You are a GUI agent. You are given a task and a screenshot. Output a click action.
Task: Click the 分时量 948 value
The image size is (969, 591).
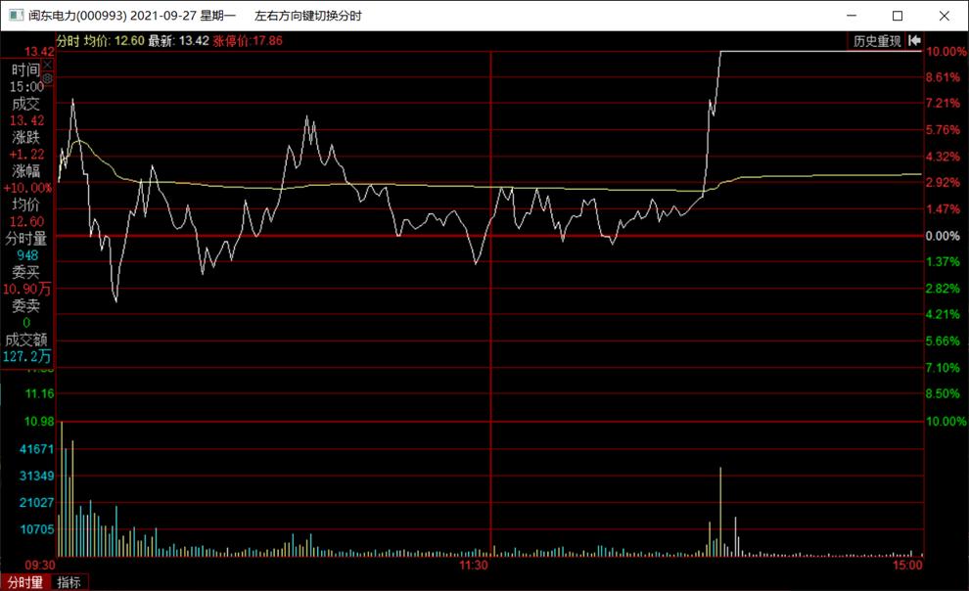[x=27, y=255]
